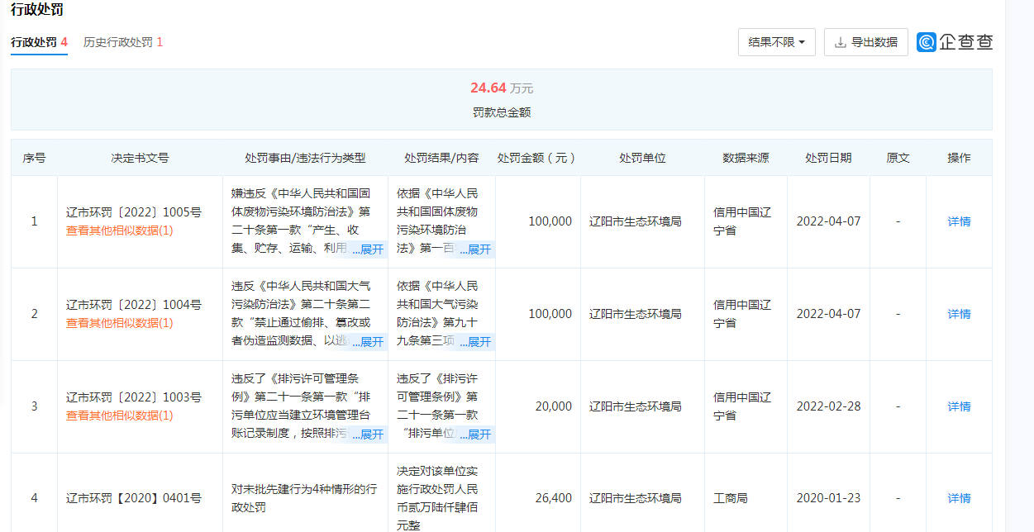The width and height of the screenshot is (1034, 532).
Task: Click the 企查查 logo icon
Action: click(x=926, y=42)
